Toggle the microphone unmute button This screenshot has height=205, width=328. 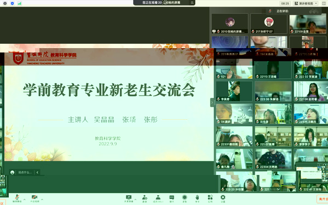(x=17, y=198)
